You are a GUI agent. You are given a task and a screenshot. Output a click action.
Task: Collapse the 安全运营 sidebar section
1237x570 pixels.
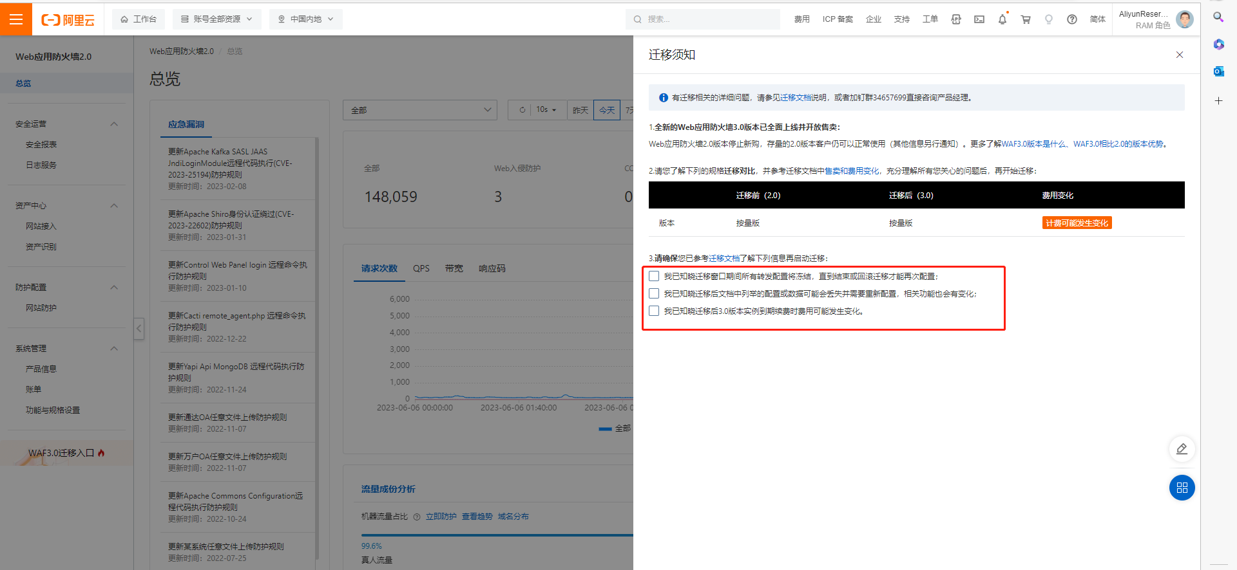coord(114,124)
